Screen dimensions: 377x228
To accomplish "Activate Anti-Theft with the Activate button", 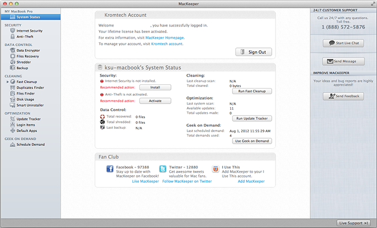I will 155,101.
